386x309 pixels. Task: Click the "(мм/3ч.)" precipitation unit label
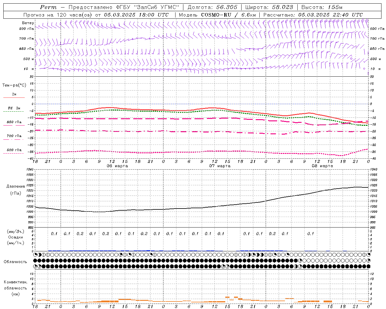(x=16, y=231)
